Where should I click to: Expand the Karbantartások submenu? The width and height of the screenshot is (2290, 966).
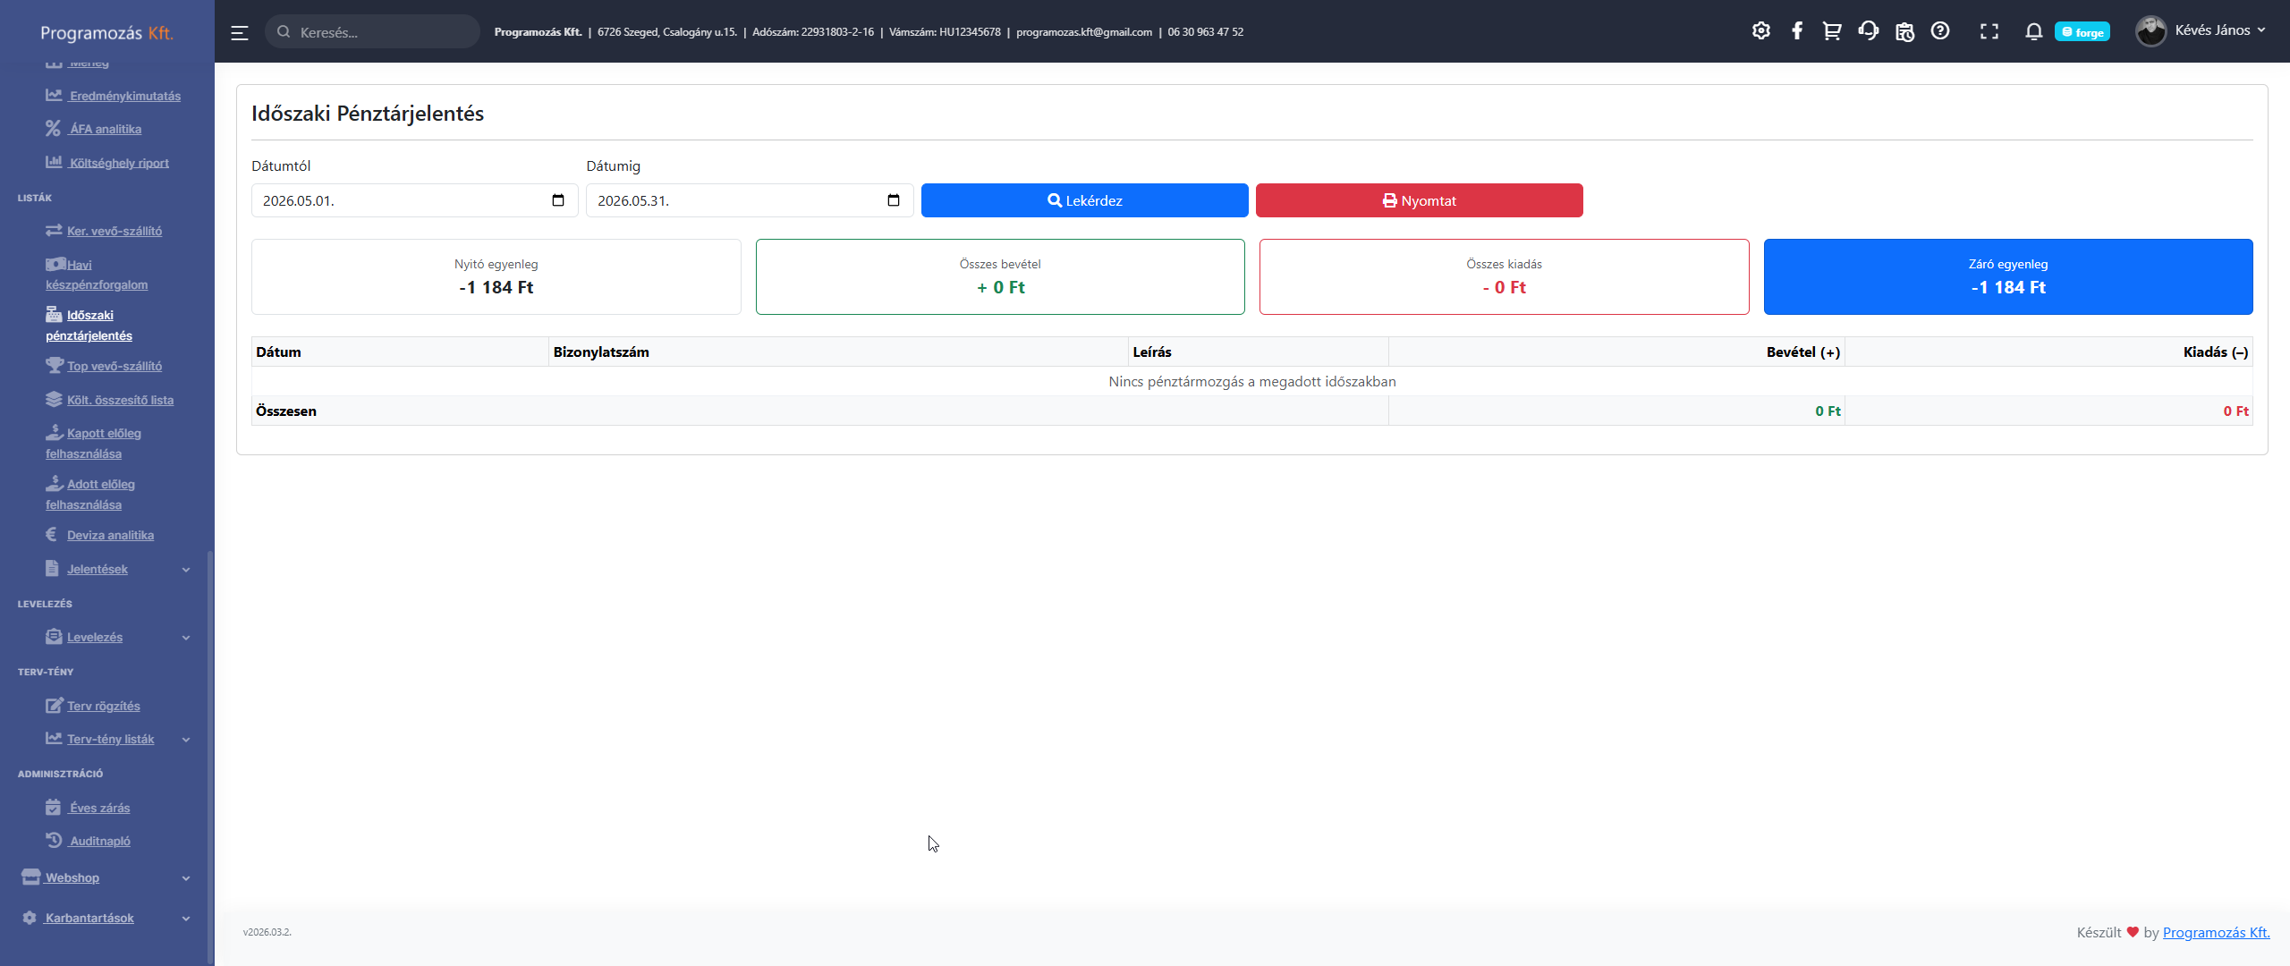pyautogui.click(x=106, y=918)
